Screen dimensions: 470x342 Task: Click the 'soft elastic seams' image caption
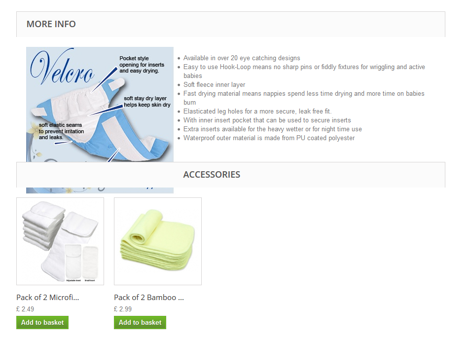click(61, 131)
